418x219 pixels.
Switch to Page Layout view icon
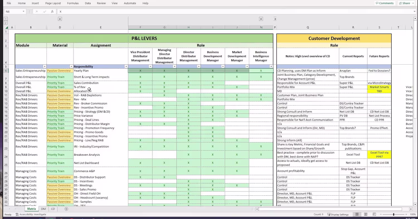366,215
